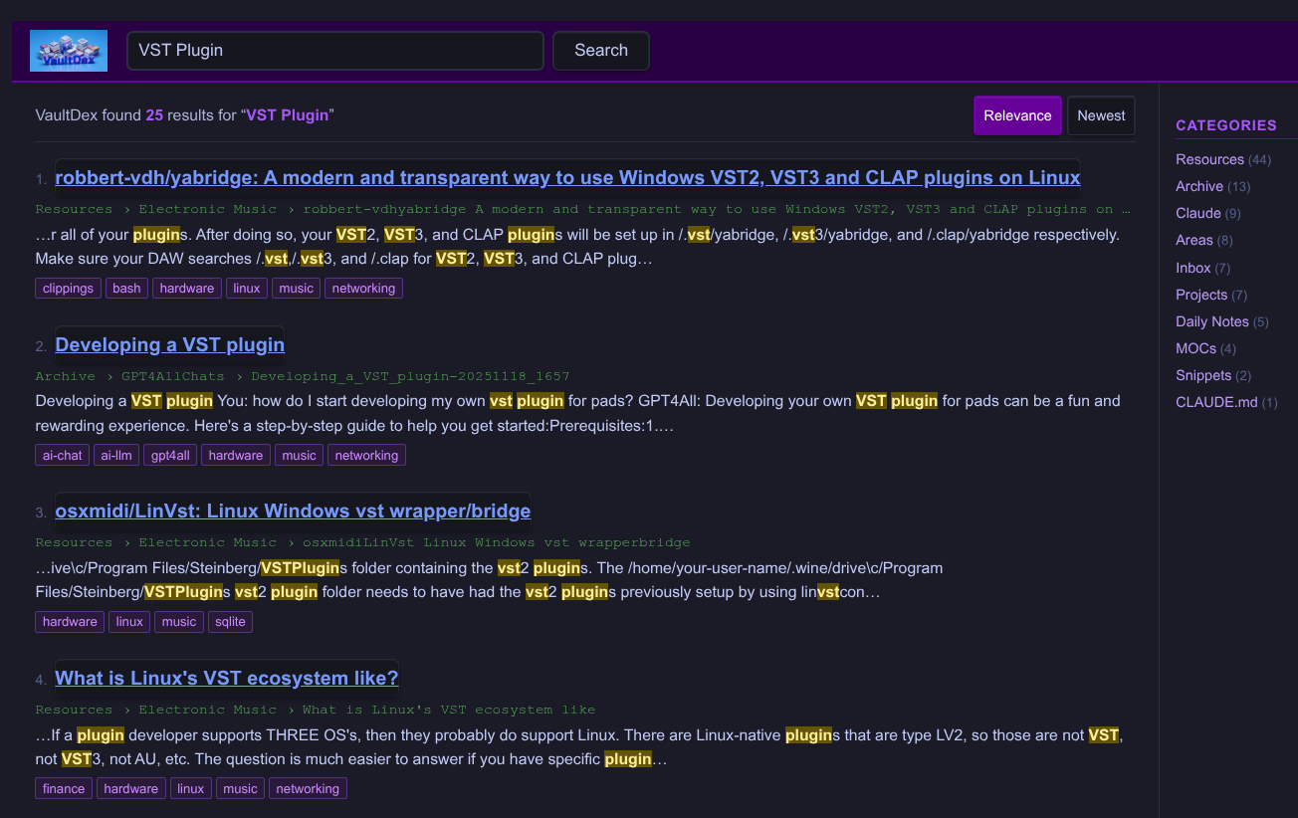
Task: Focus the VST Plugin search field
Action: (x=335, y=51)
